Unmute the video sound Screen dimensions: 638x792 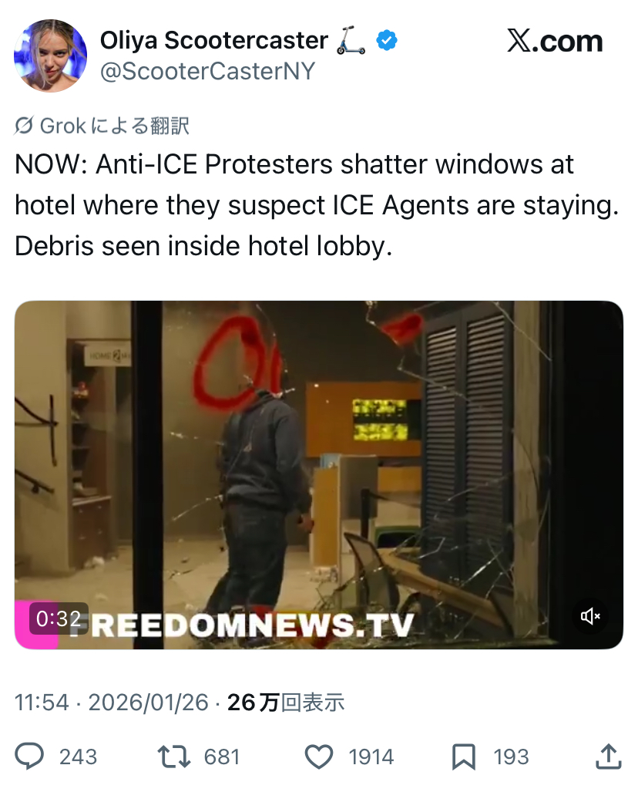pos(590,615)
